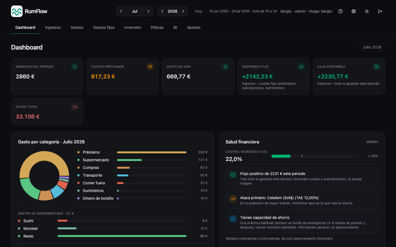Screen dimensions: 396x247
Task: Open the help question mark icon
Action: pyautogui.click(x=340, y=11)
